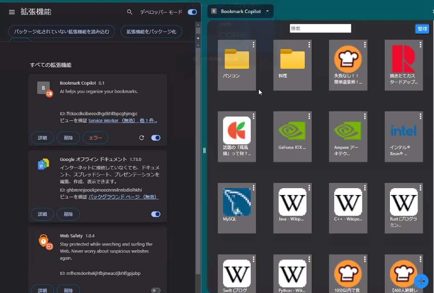
Task: Open 詳細 for Google オフライン ドキュメント
Action: [42, 214]
